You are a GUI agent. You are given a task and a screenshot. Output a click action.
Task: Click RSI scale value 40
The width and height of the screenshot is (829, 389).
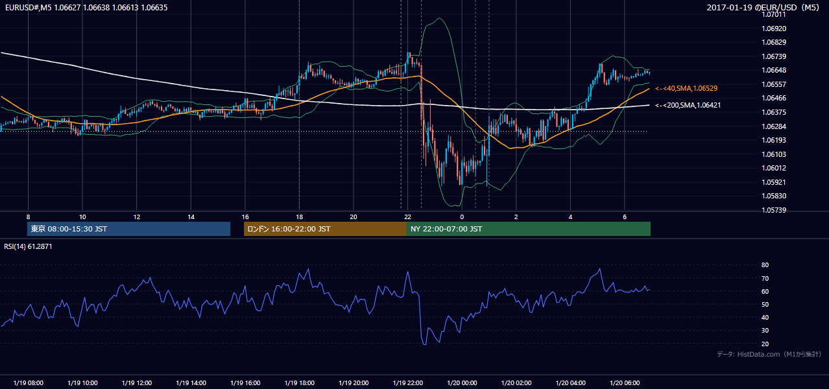click(x=765, y=317)
